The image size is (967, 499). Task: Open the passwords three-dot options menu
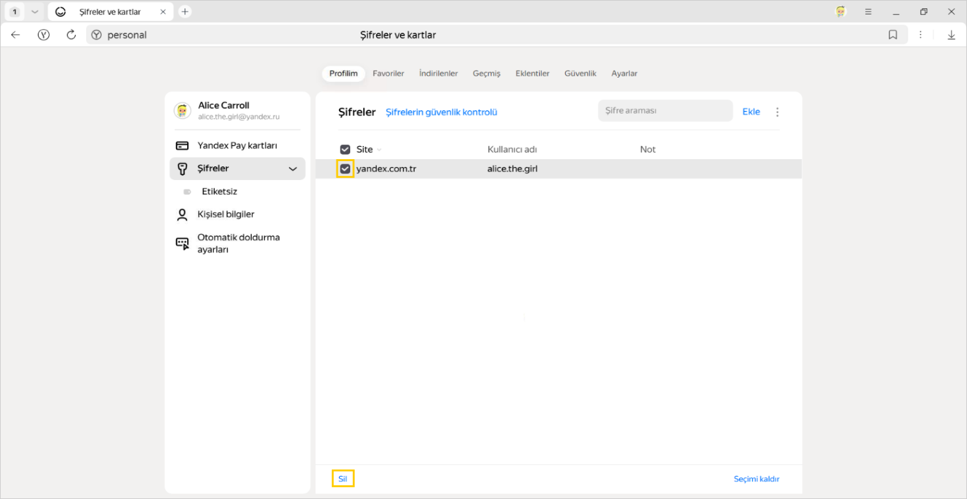(x=777, y=112)
